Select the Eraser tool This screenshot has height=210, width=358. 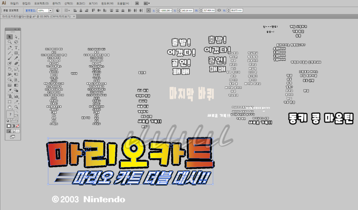point(16,63)
